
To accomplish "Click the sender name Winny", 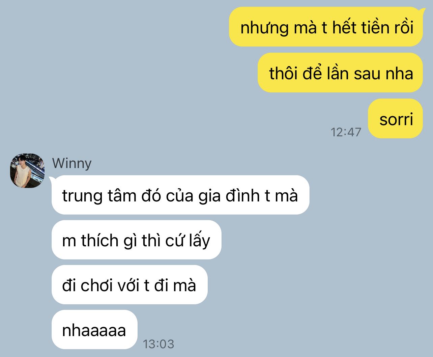I will coord(72,163).
